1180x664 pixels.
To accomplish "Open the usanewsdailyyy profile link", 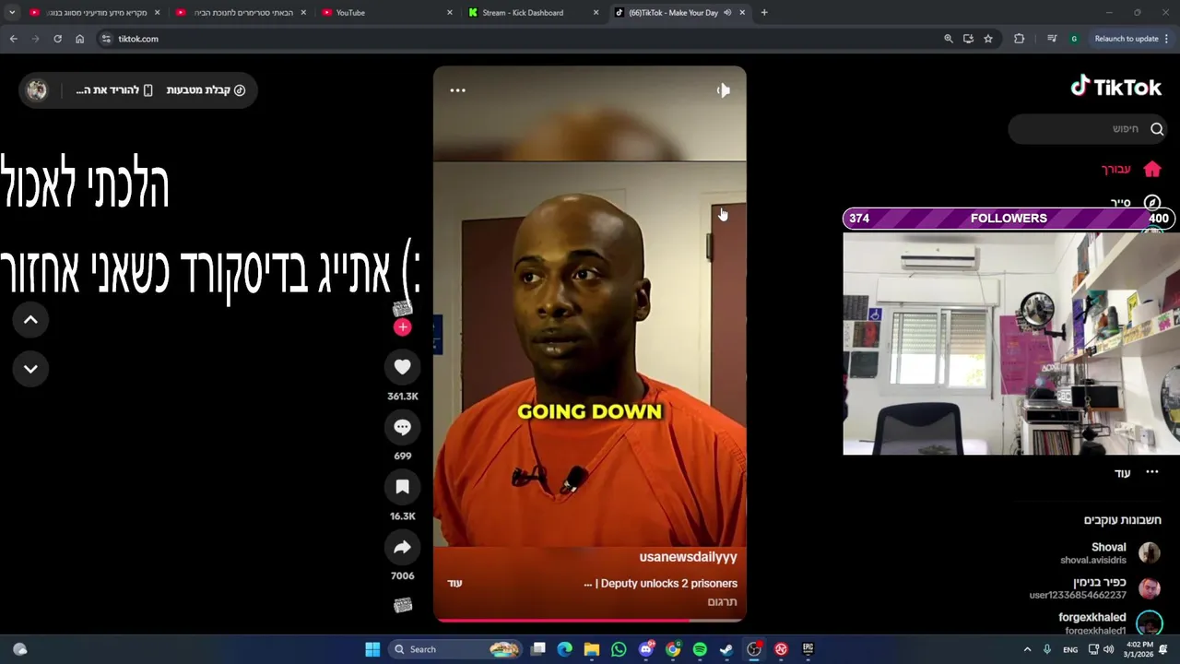I will pyautogui.click(x=688, y=557).
